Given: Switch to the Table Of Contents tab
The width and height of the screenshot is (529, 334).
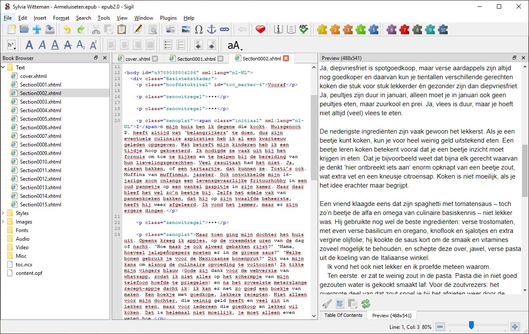Looking at the screenshot, I should tap(343, 315).
